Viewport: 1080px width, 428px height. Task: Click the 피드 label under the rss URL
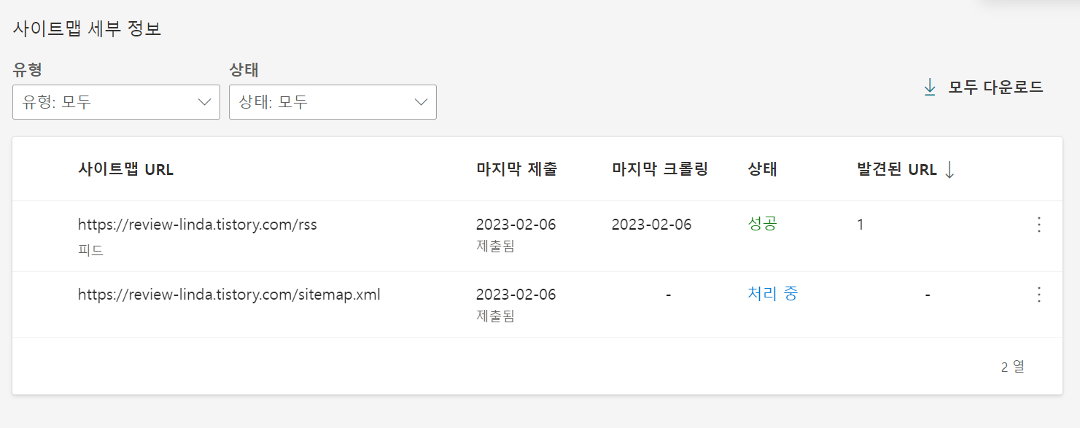[x=91, y=250]
